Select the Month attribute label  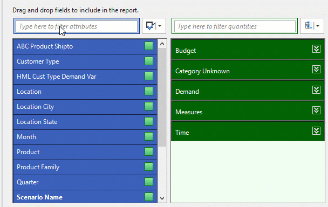click(x=26, y=137)
